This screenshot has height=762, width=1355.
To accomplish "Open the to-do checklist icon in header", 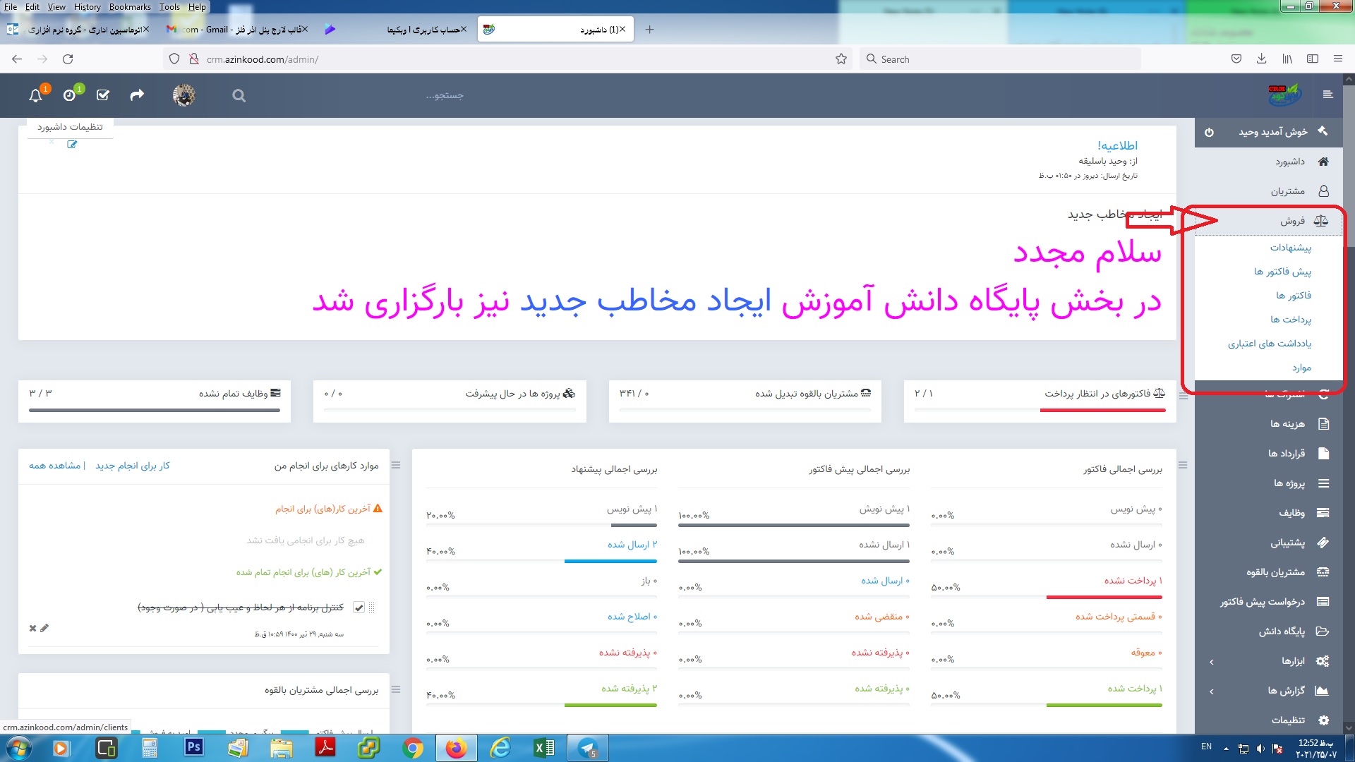I will 103,95.
